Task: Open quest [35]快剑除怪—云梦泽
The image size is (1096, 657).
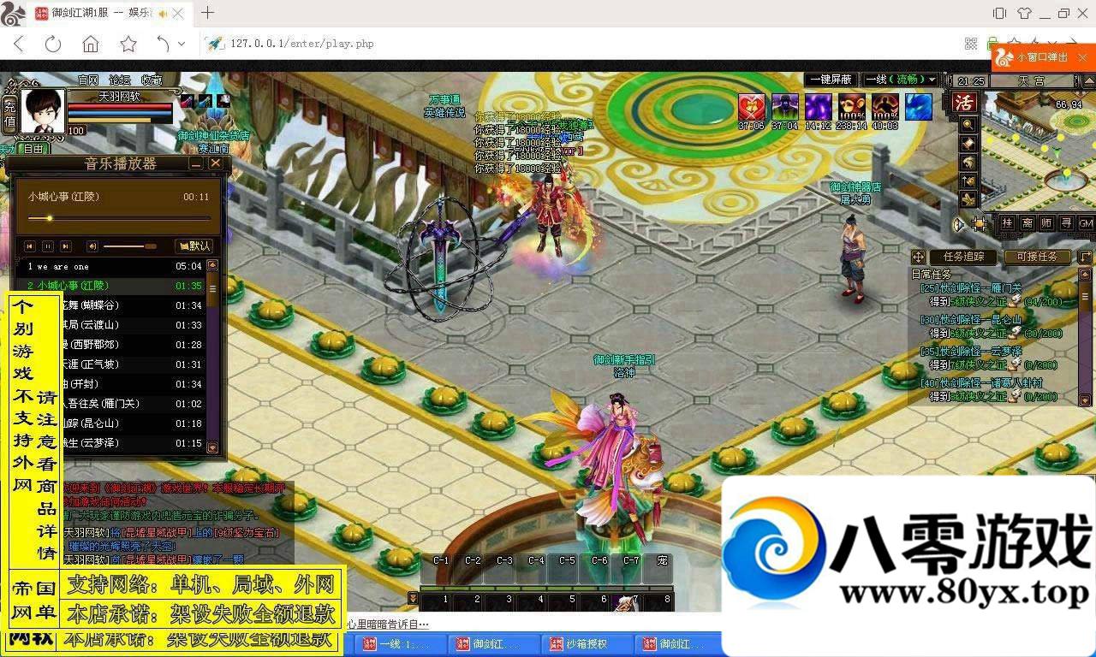Action: 971,352
